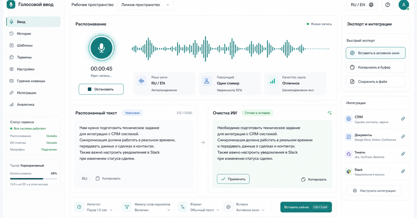Click the link icon for CRM integration

403,119
